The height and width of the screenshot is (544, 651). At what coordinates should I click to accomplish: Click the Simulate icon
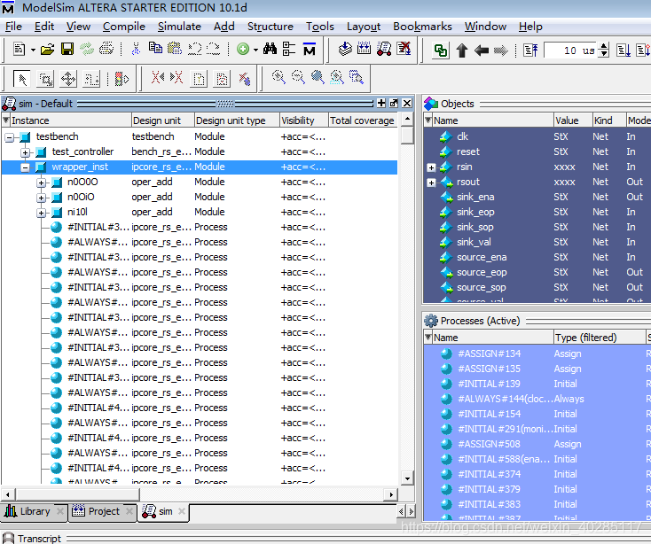[384, 49]
